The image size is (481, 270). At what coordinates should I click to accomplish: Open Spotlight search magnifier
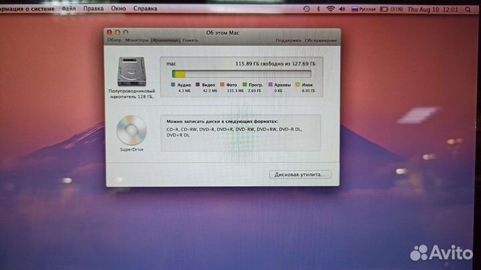tap(468, 9)
